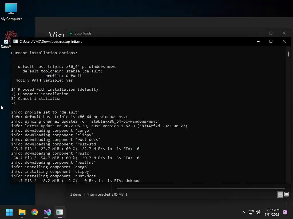293x219 pixels.
Task: Click the 'default host triple' options line
Action: click(67, 67)
